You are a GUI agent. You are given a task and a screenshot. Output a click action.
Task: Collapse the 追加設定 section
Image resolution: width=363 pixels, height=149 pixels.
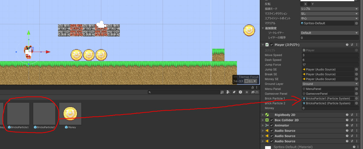pyautogui.click(x=263, y=28)
